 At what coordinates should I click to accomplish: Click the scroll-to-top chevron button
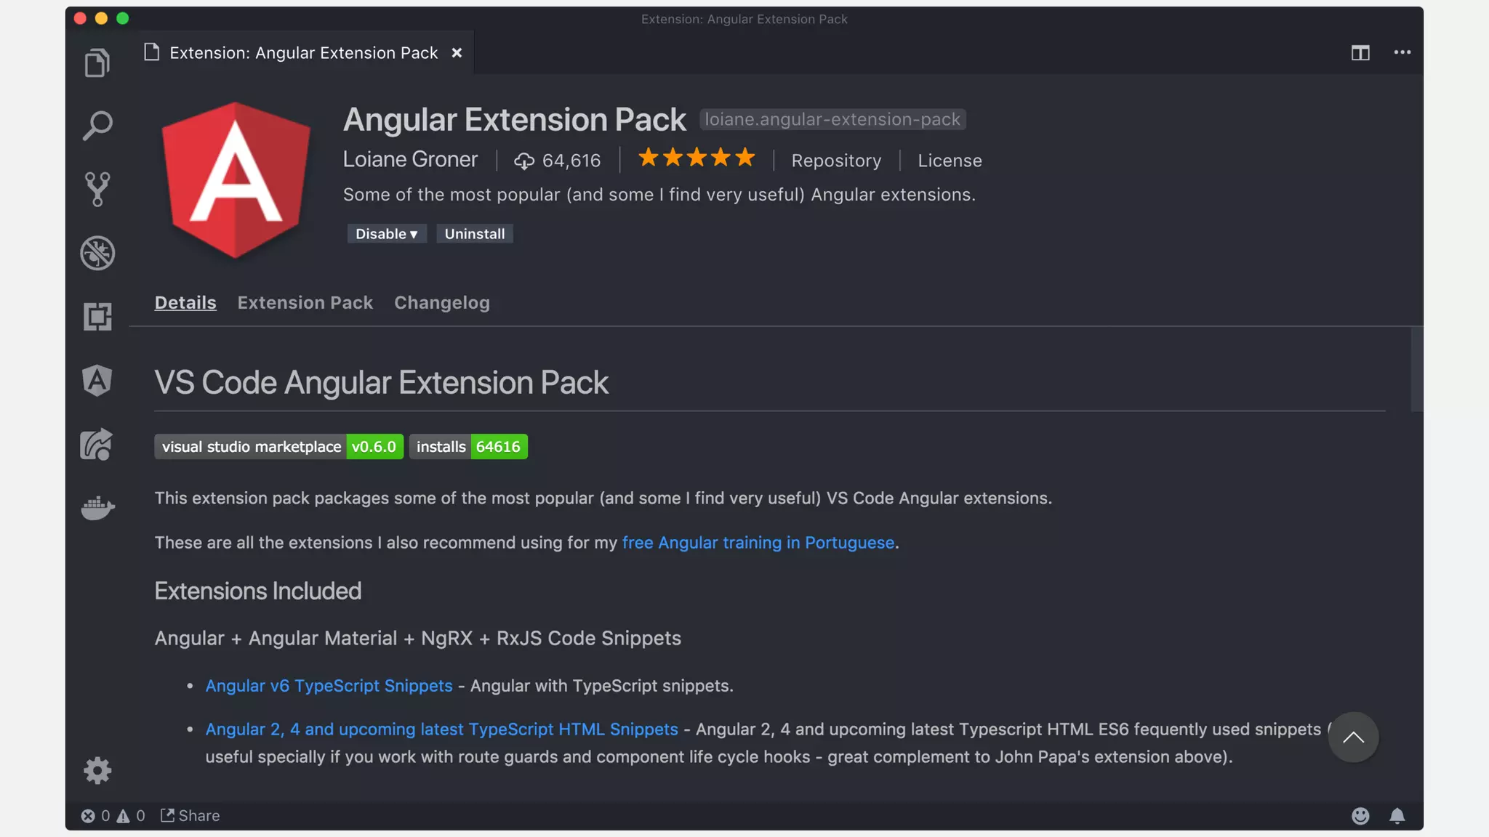(1353, 737)
